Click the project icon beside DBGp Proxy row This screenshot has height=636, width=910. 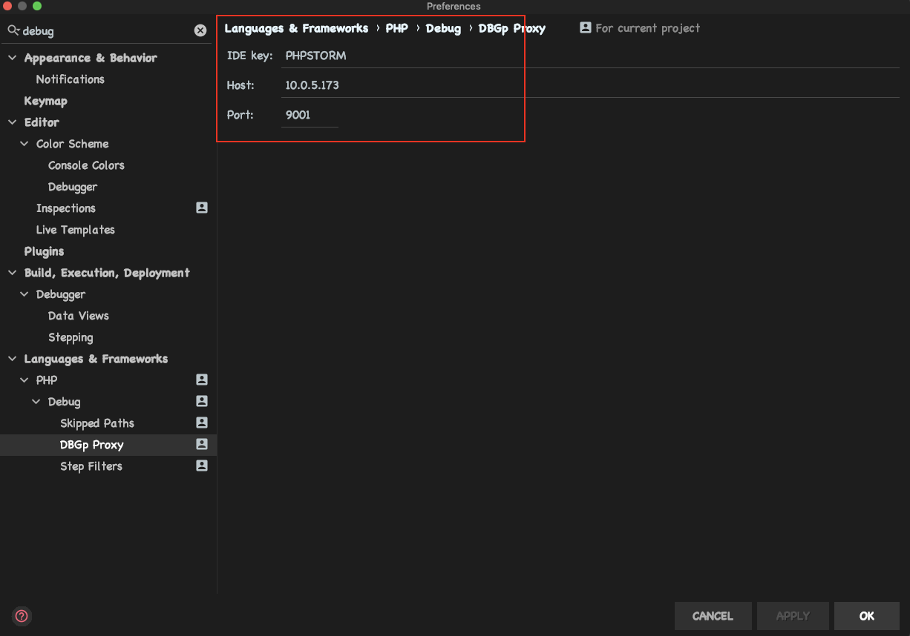click(x=202, y=444)
